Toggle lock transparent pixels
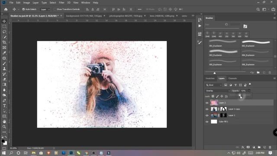The width and height of the screenshot is (277, 156). point(213,96)
